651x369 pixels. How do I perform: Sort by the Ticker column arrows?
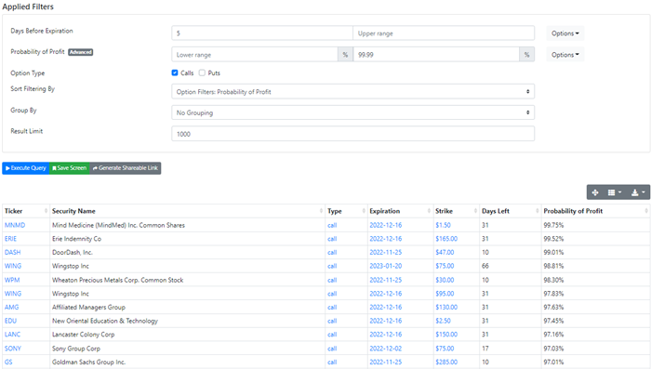[x=46, y=211]
